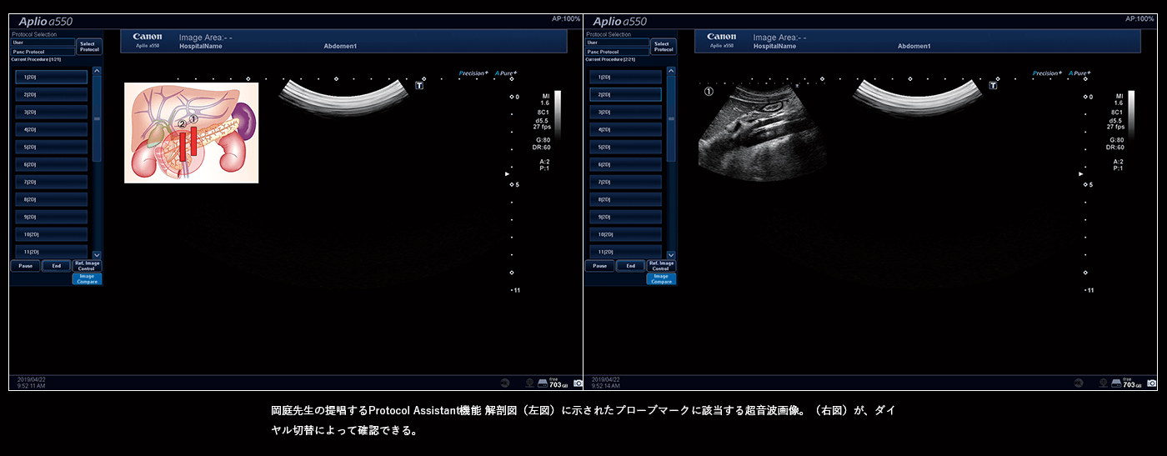Select procedure step 10[2D] on the left screen
Image resolution: width=1167 pixels, height=456 pixels.
pos(51,234)
